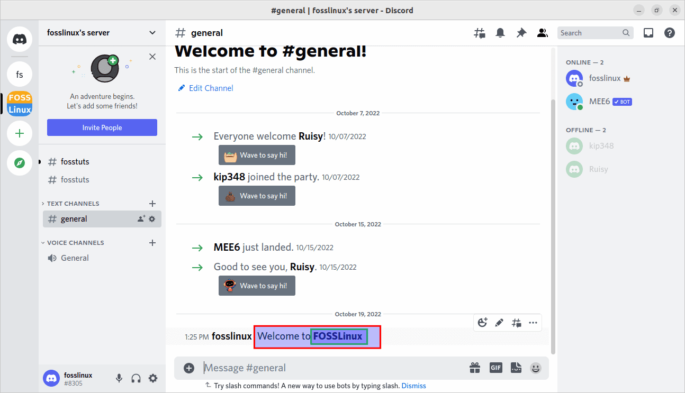Open notification settings bell icon
Image resolution: width=685 pixels, height=393 pixels.
click(x=500, y=33)
